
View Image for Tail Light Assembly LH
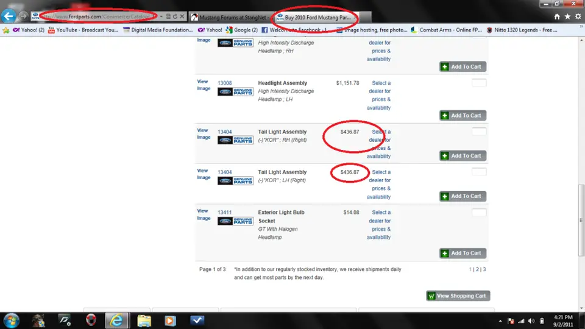coord(204,174)
